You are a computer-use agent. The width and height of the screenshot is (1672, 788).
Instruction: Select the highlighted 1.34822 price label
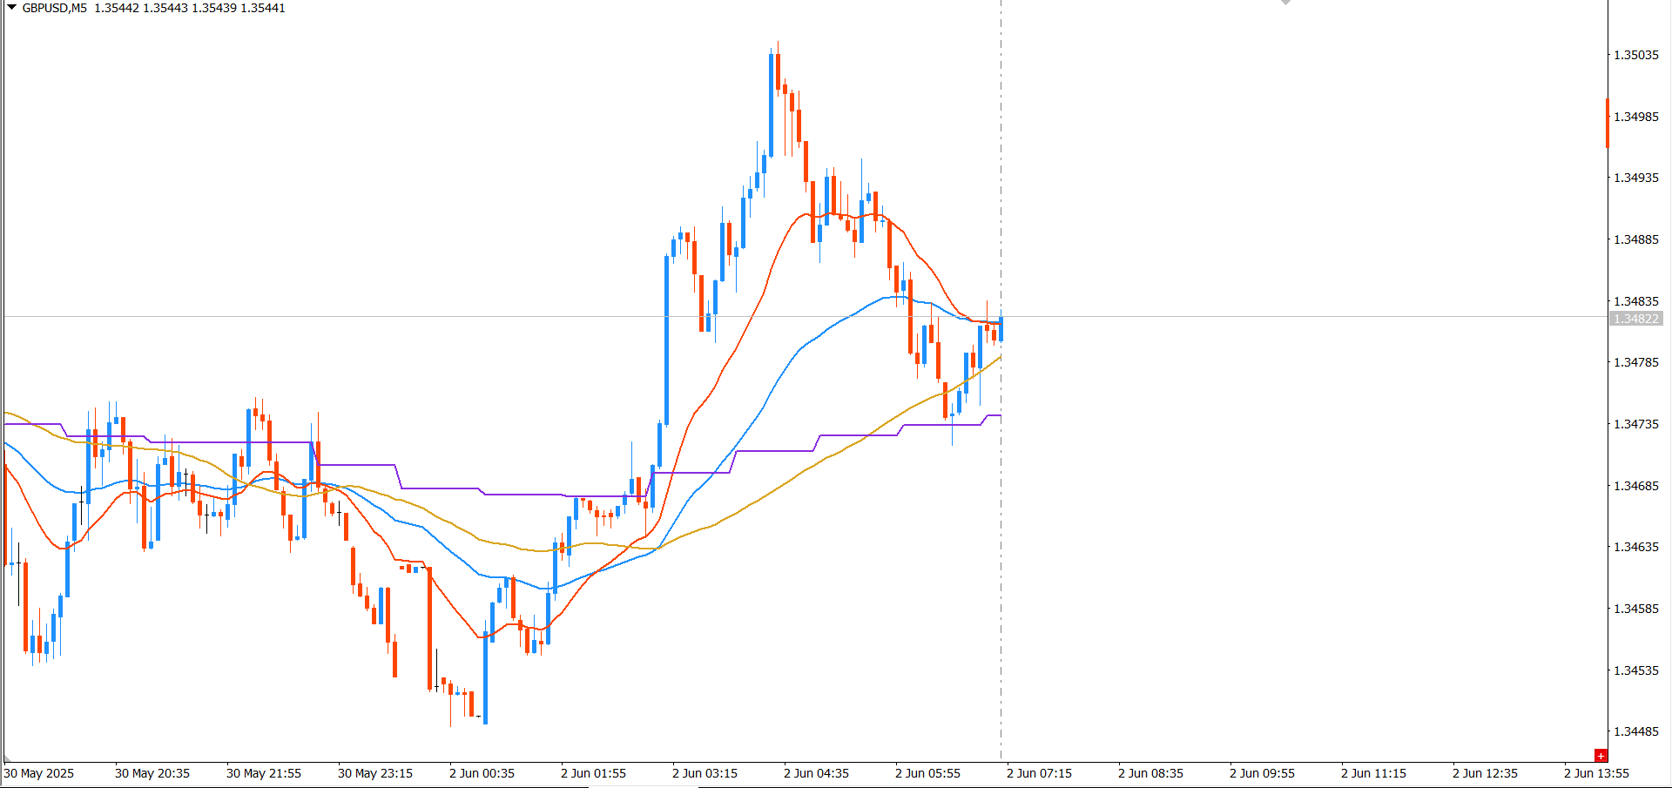pyautogui.click(x=1636, y=319)
